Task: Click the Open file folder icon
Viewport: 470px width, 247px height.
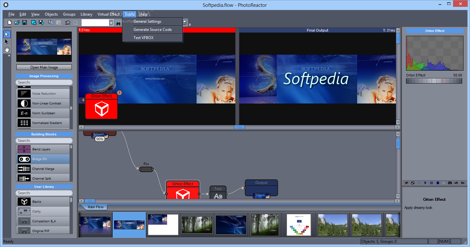Action: coord(17,22)
